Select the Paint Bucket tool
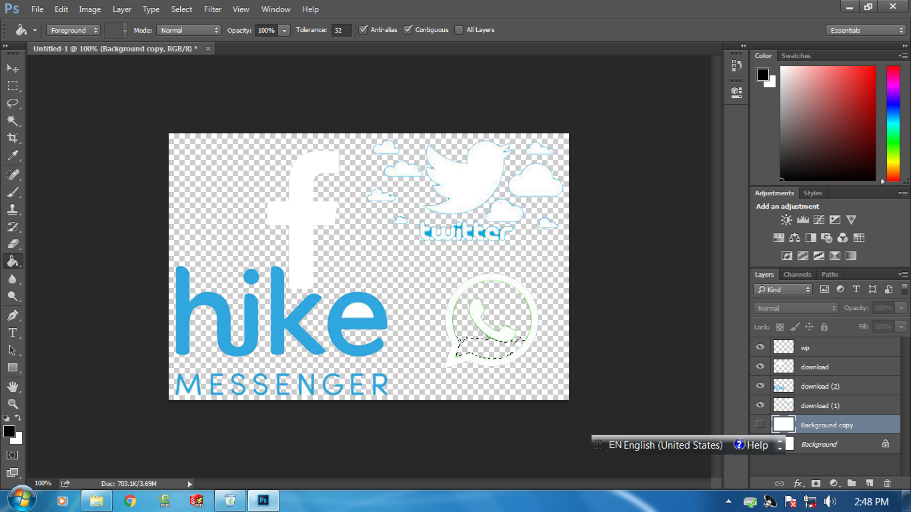Image resolution: width=911 pixels, height=512 pixels. [x=13, y=261]
